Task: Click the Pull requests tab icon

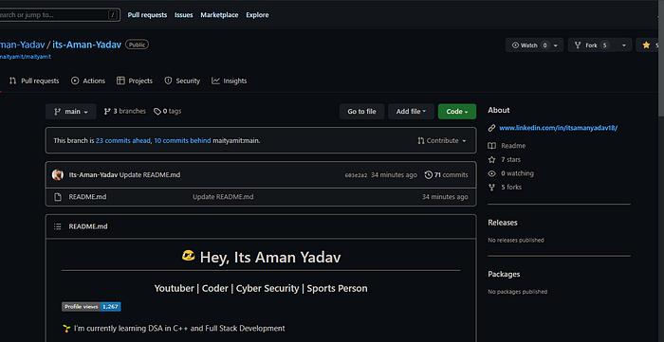Action: [12, 81]
